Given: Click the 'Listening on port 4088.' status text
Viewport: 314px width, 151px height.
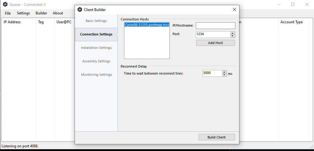Looking at the screenshot, I should coord(20,146).
